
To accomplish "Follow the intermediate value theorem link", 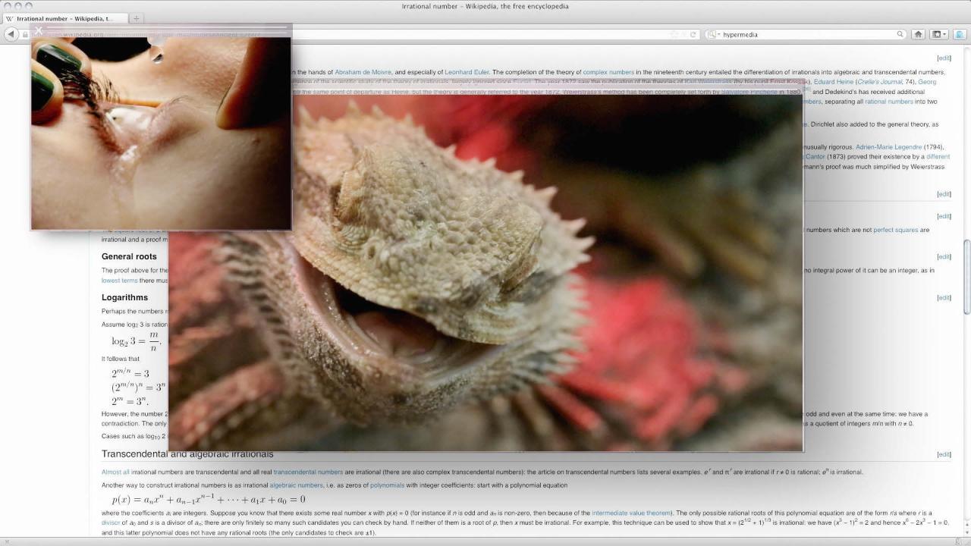I will [x=631, y=513].
